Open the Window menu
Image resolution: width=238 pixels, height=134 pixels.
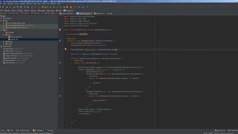[x=53, y=4]
